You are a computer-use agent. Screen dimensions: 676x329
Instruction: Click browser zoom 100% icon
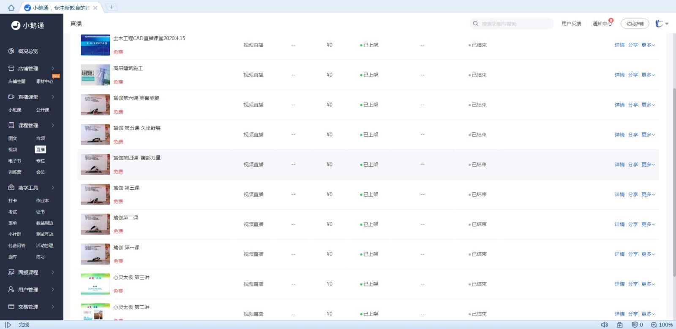click(654, 325)
